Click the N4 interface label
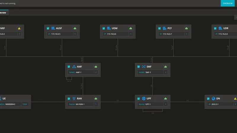 click(x=151, y=86)
